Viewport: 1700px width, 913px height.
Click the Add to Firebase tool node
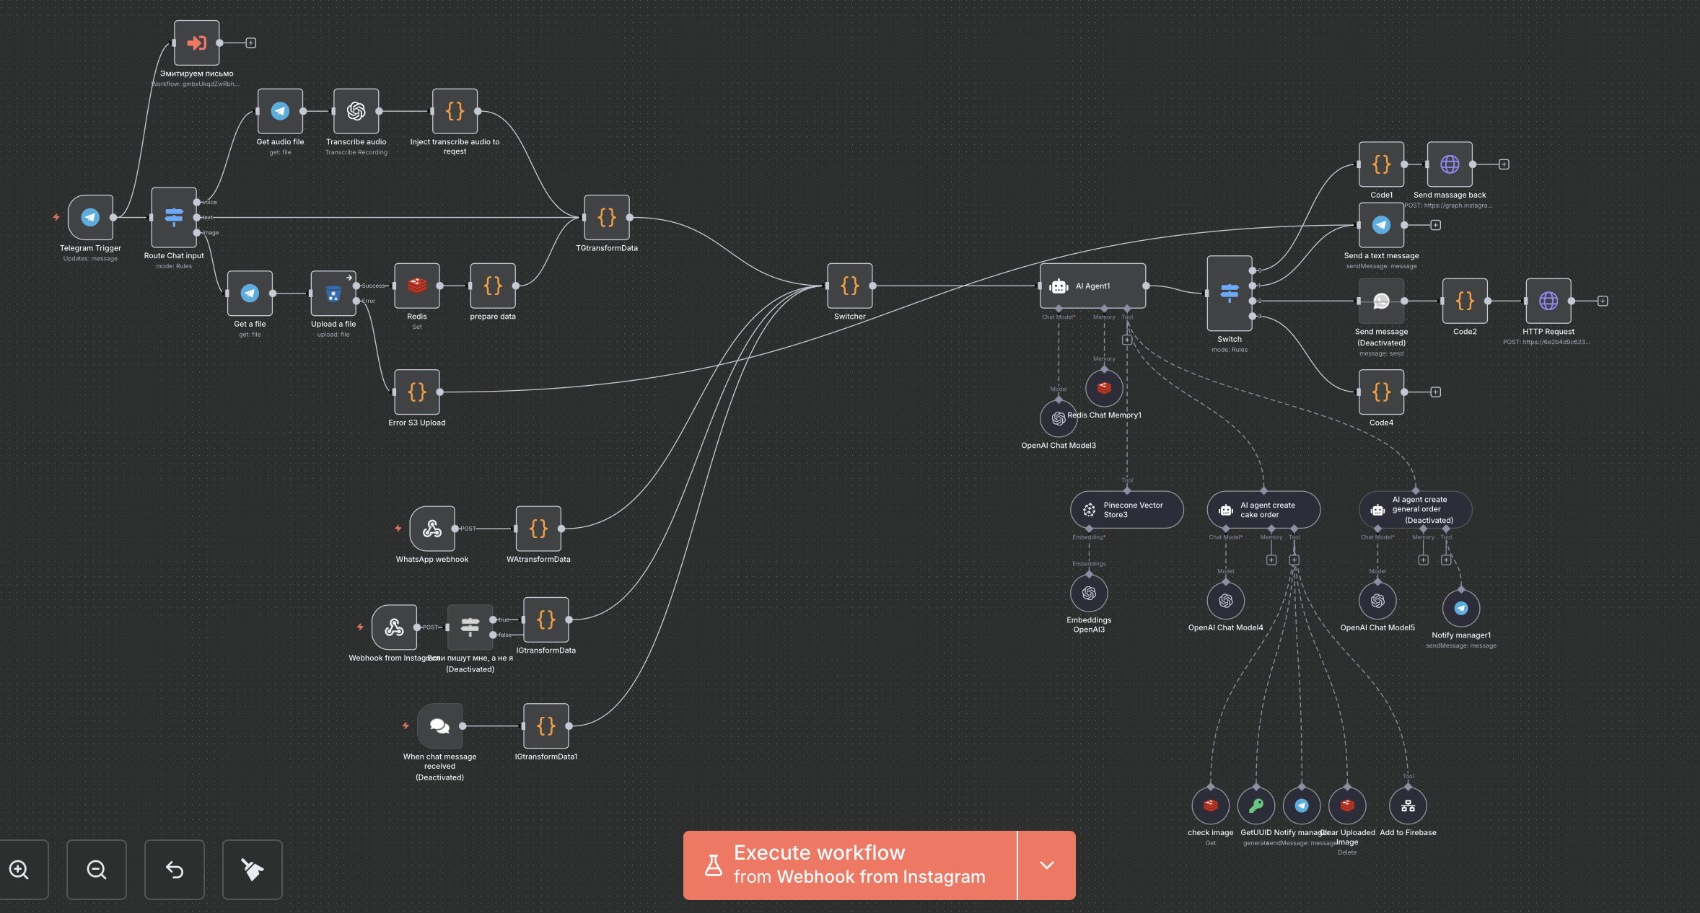pyautogui.click(x=1407, y=806)
